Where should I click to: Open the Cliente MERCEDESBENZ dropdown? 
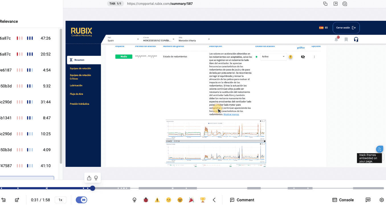tap(159, 39)
